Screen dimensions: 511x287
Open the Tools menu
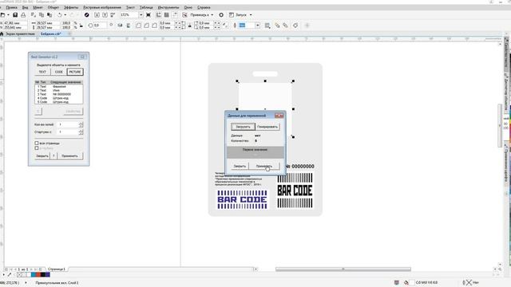point(168,7)
